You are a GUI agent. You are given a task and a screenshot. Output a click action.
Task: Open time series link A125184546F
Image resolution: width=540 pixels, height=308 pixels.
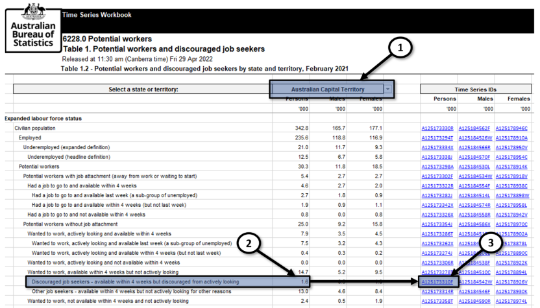(x=474, y=292)
